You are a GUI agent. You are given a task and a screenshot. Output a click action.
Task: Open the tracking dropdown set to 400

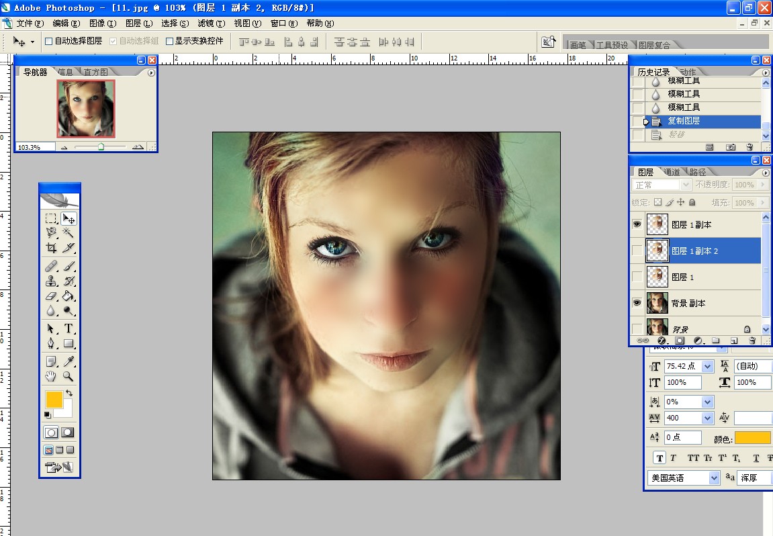click(x=707, y=418)
